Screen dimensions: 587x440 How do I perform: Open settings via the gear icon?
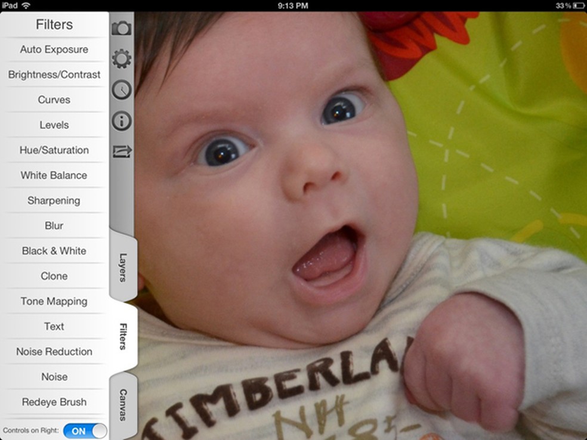tap(122, 59)
